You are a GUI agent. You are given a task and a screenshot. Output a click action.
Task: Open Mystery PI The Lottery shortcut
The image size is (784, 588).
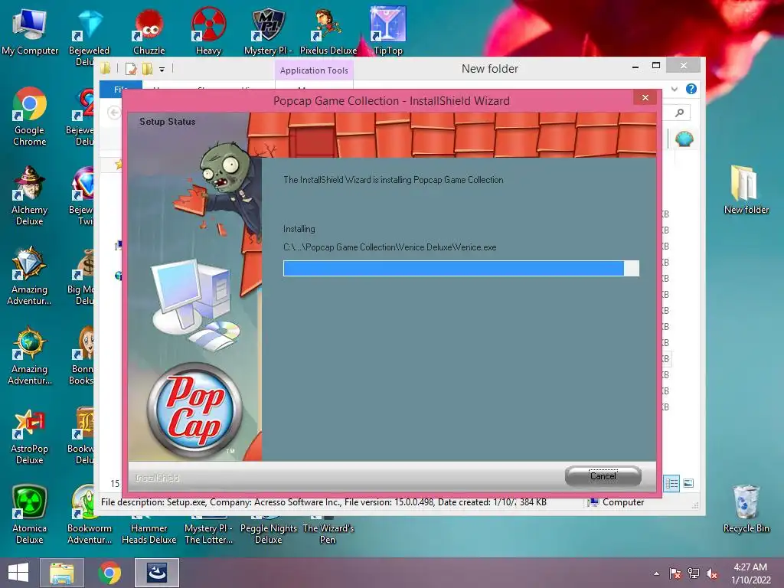click(208, 533)
